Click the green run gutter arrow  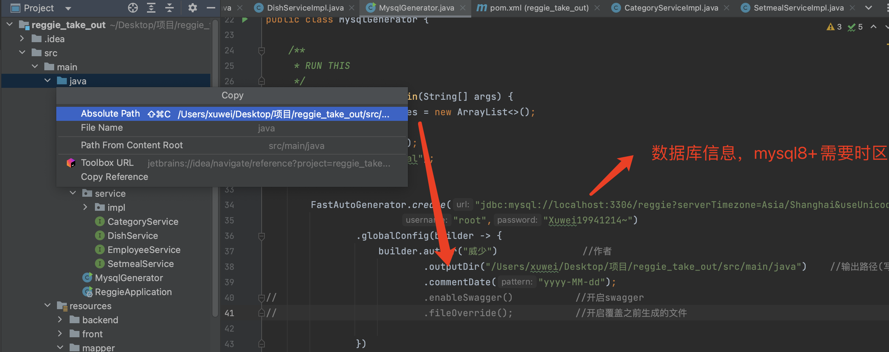point(245,20)
